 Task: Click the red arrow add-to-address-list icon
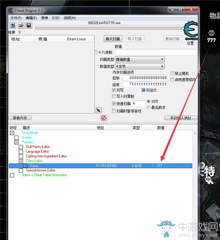coord(99,110)
